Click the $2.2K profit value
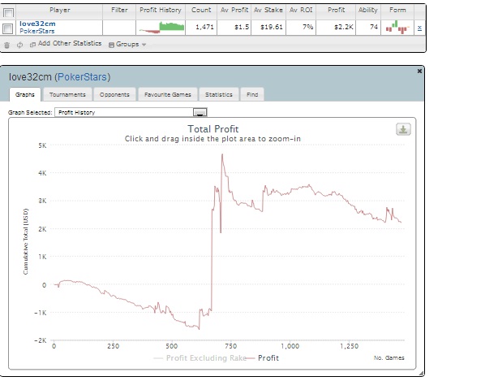Viewport: 498px width, 381px height. coord(343,27)
